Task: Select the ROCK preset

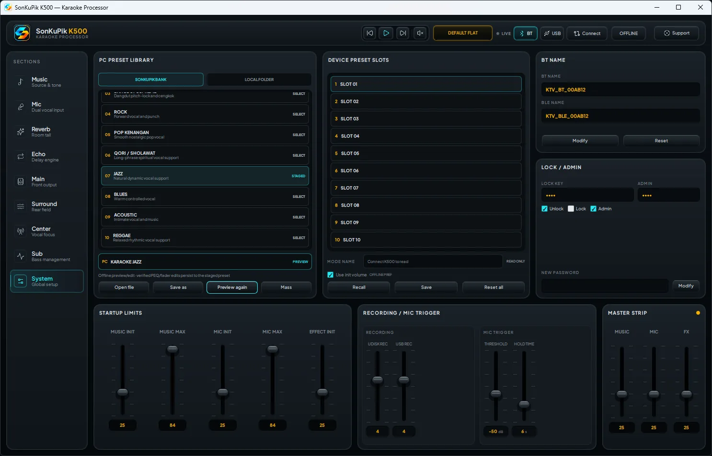Action: point(205,114)
